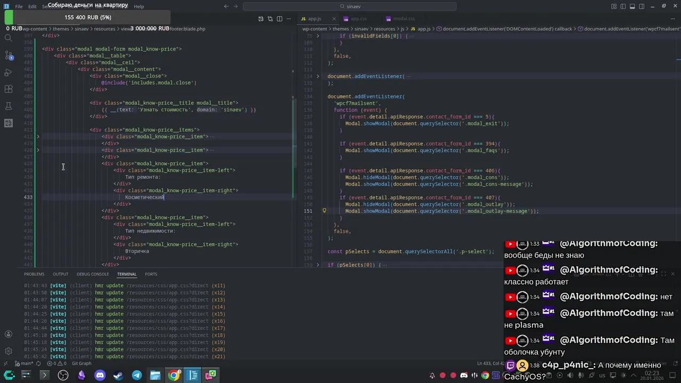This screenshot has width=681, height=383.
Task: Open Git Graph from the status bar
Action: tap(81, 363)
